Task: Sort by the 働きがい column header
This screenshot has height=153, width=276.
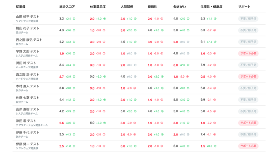Action: 179,7
